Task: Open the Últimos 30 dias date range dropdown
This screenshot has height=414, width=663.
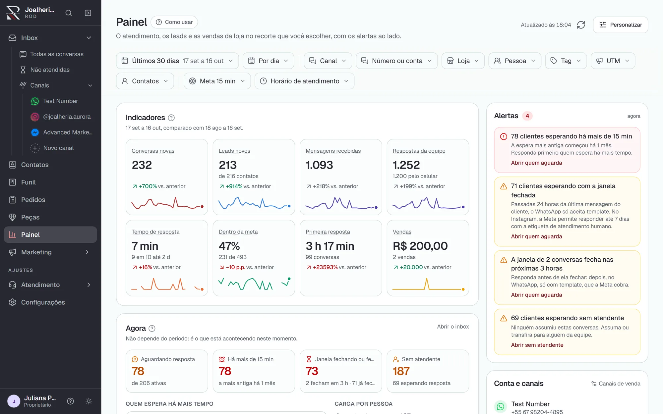Action: pos(177,61)
